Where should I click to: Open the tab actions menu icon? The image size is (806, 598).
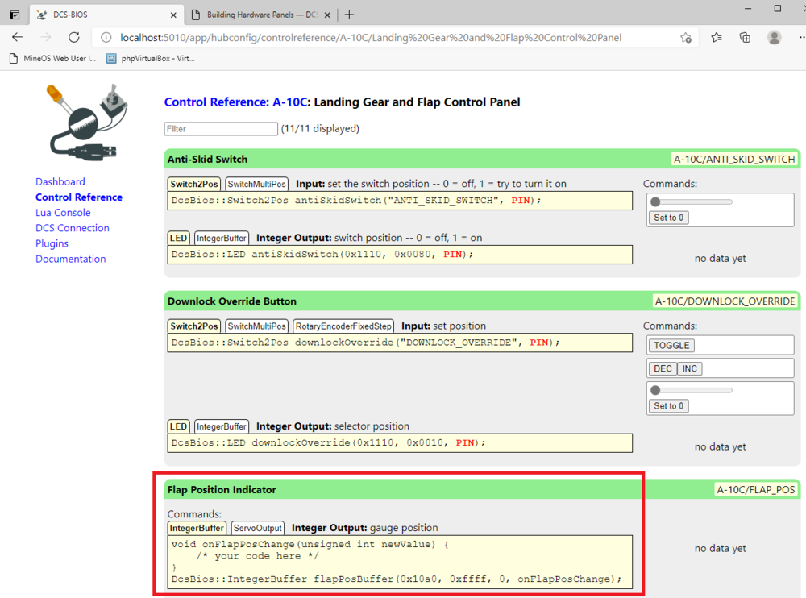[15, 15]
